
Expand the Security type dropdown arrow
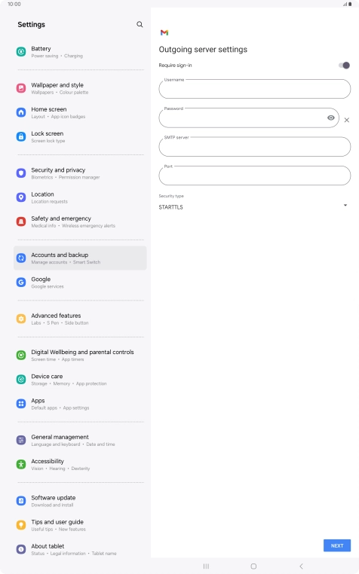tap(345, 206)
